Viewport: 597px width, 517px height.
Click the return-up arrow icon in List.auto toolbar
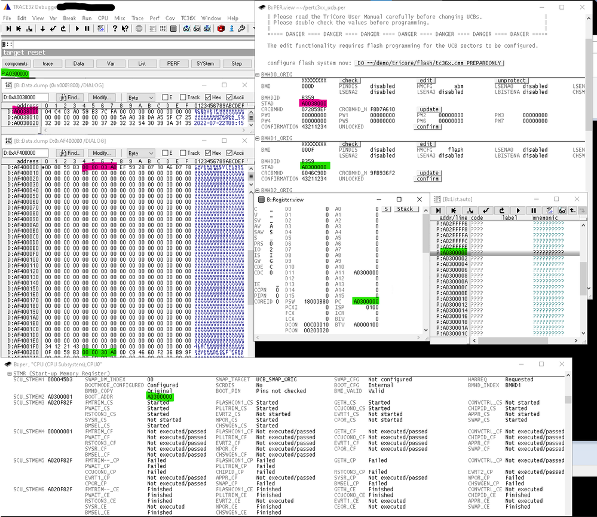(572, 210)
